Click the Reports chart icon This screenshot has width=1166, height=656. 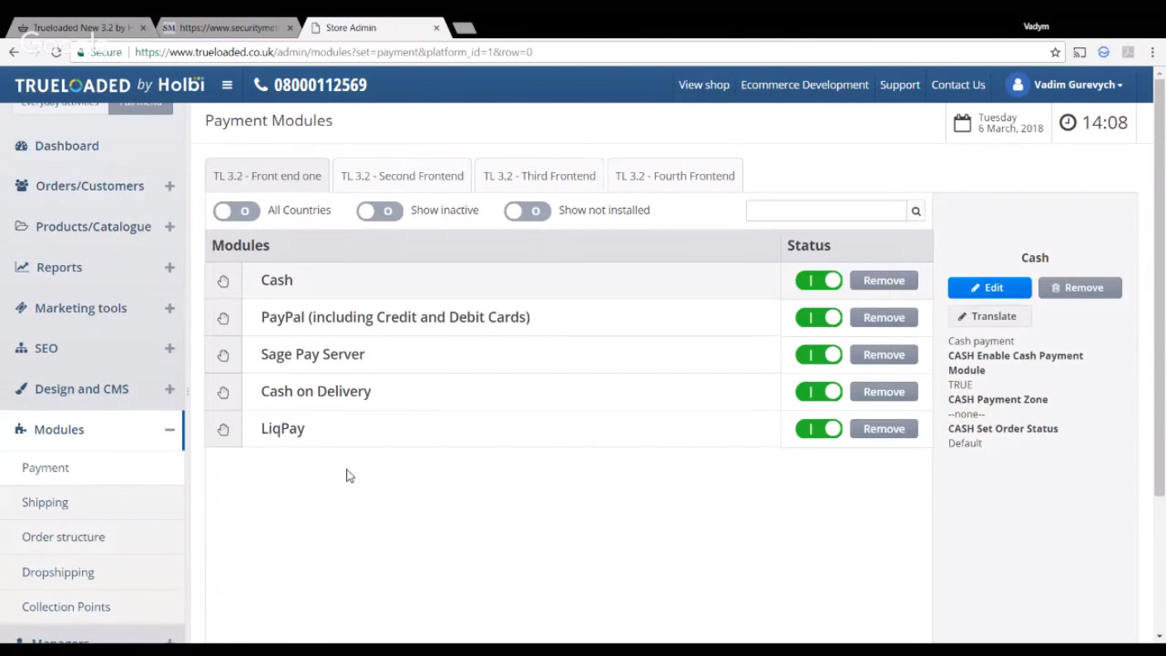(x=22, y=267)
